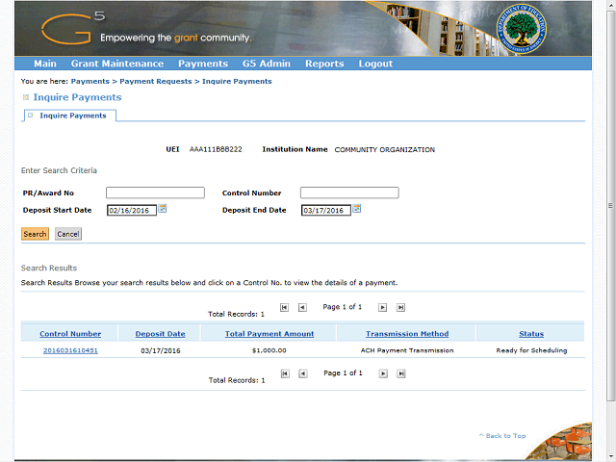The image size is (616, 462).
Task: Open control number 2016031610451 details
Action: [70, 350]
